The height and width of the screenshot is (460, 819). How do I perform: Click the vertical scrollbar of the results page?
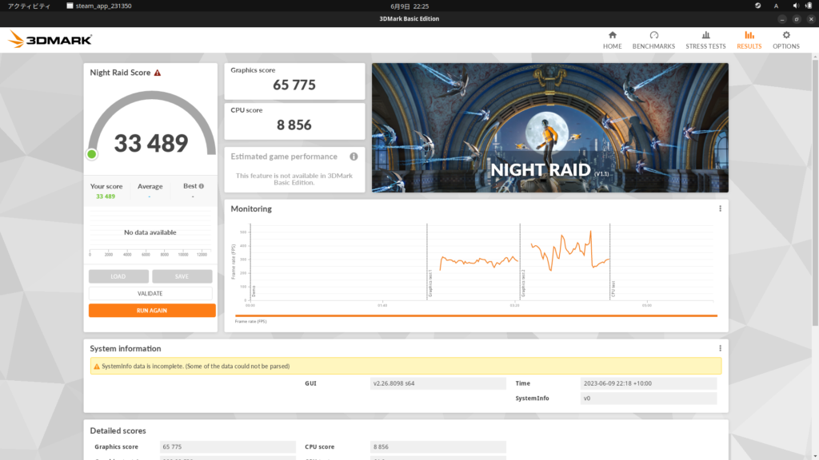tap(815, 193)
